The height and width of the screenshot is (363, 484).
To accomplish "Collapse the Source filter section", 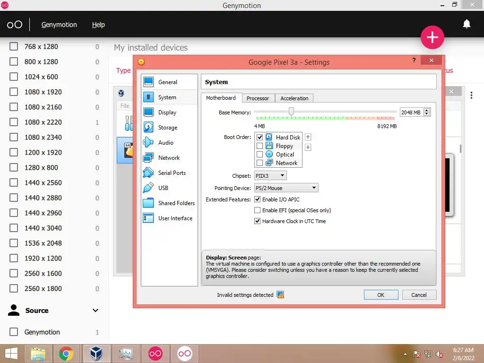I will 95,311.
